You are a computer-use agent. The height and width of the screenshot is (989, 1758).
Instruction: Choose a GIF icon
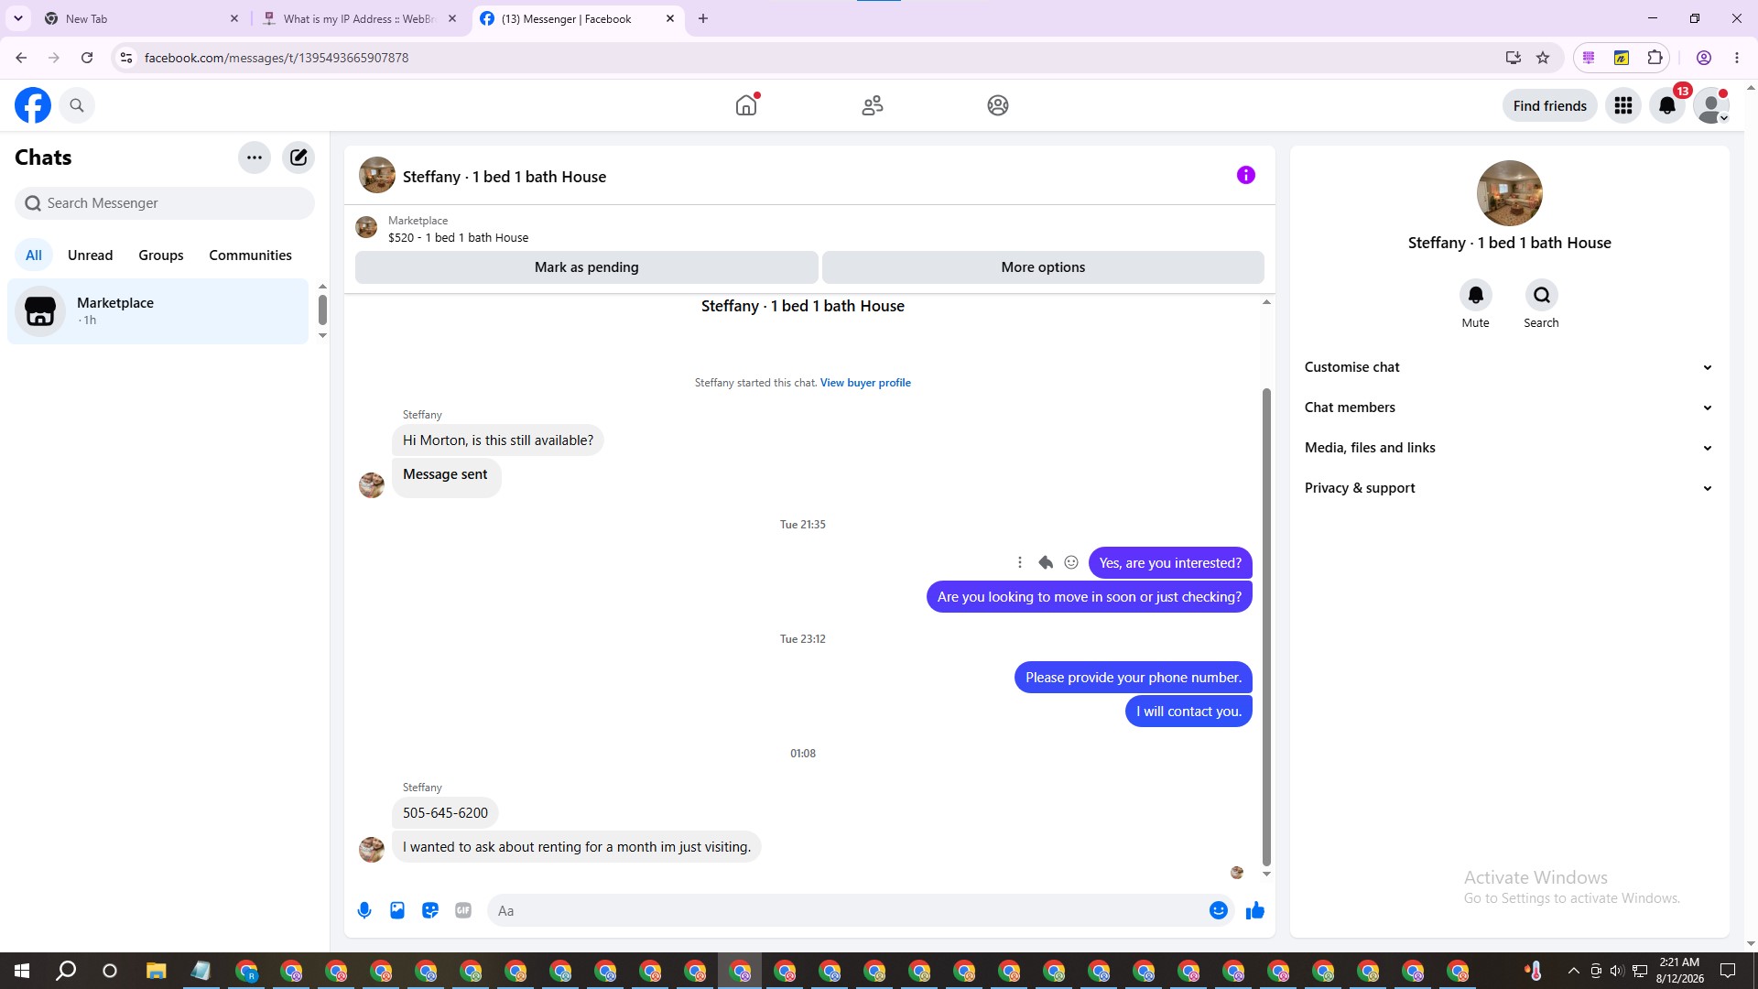(463, 910)
